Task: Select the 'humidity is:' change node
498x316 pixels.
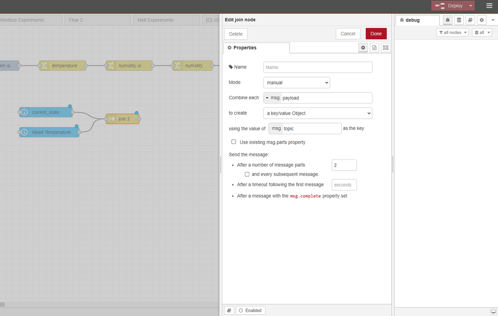Action: coord(129,66)
